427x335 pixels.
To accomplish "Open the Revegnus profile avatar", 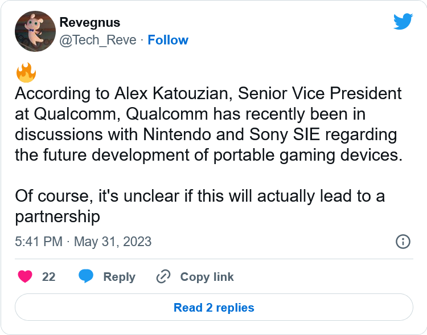I will pos(34,31).
